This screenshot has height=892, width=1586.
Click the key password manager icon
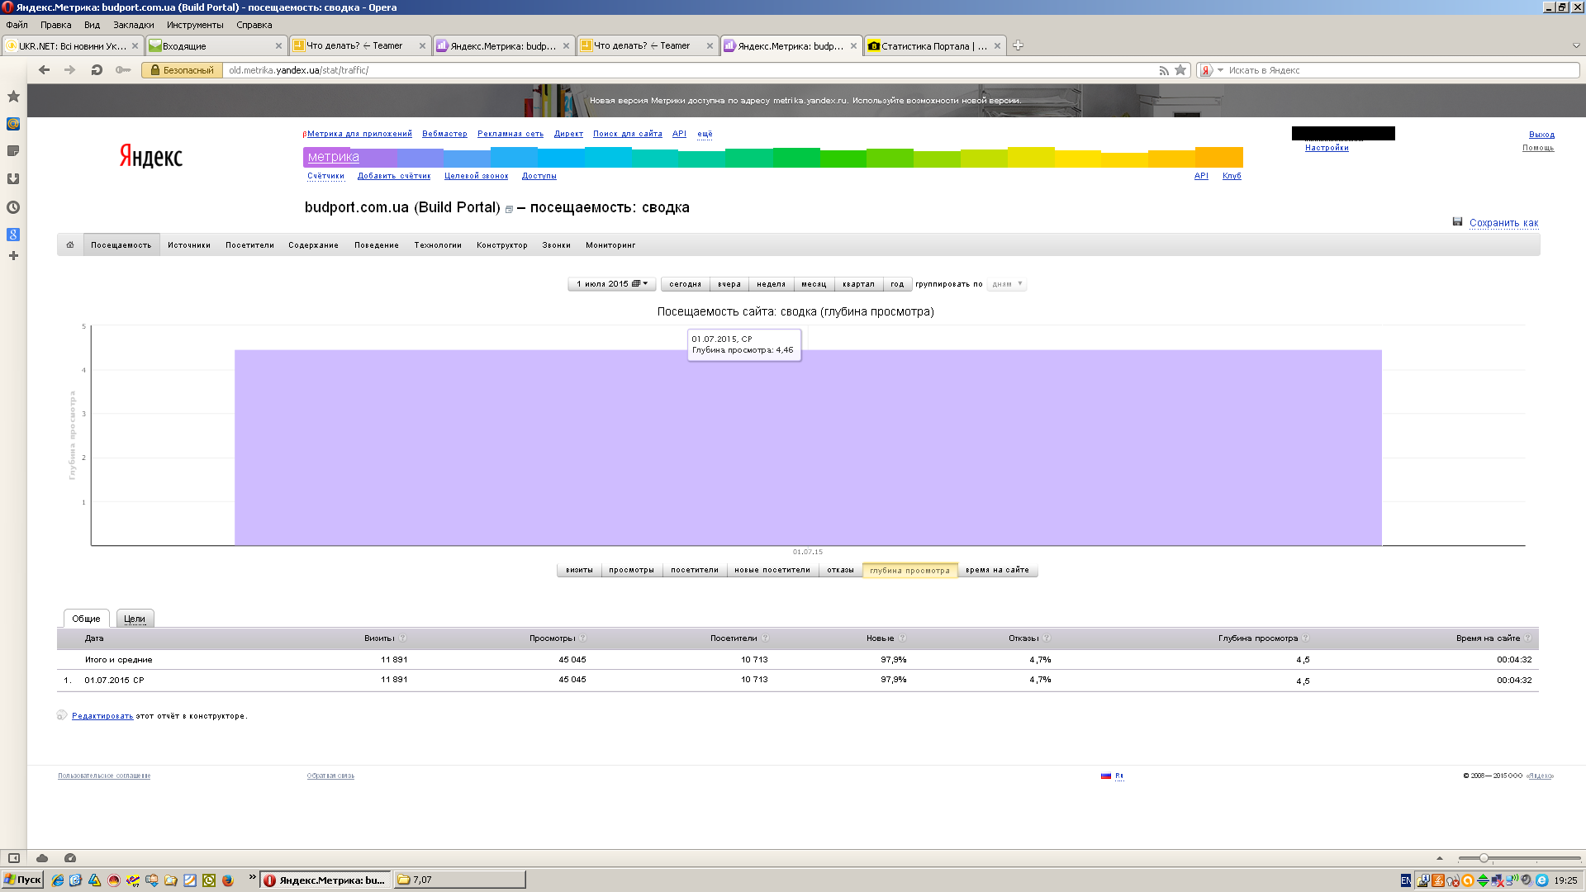(x=123, y=70)
